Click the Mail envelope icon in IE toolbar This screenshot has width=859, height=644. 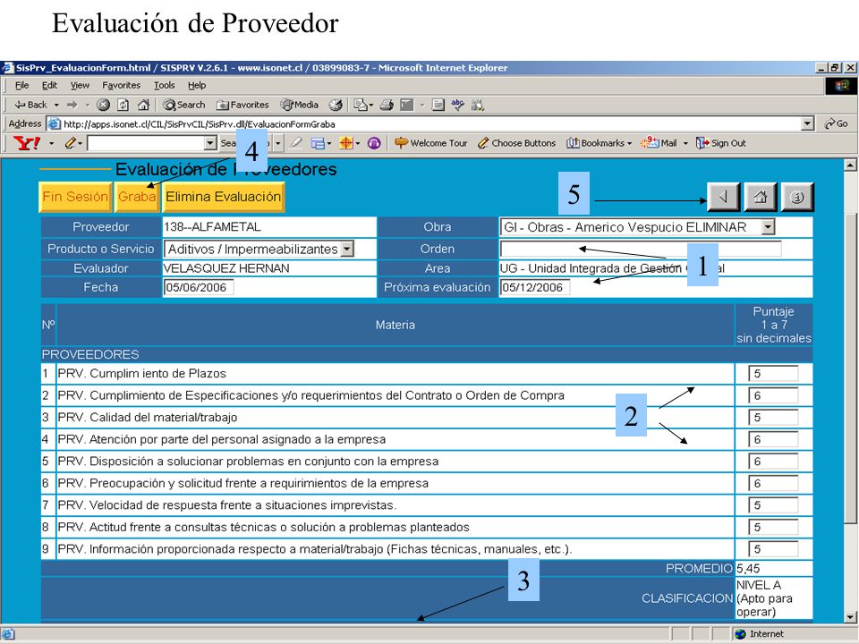[361, 105]
